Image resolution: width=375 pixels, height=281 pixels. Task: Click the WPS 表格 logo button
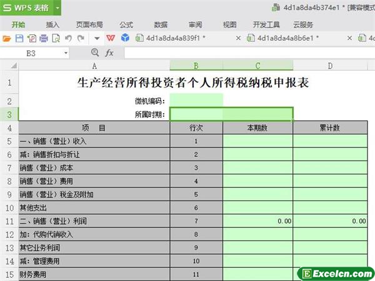click(x=27, y=7)
